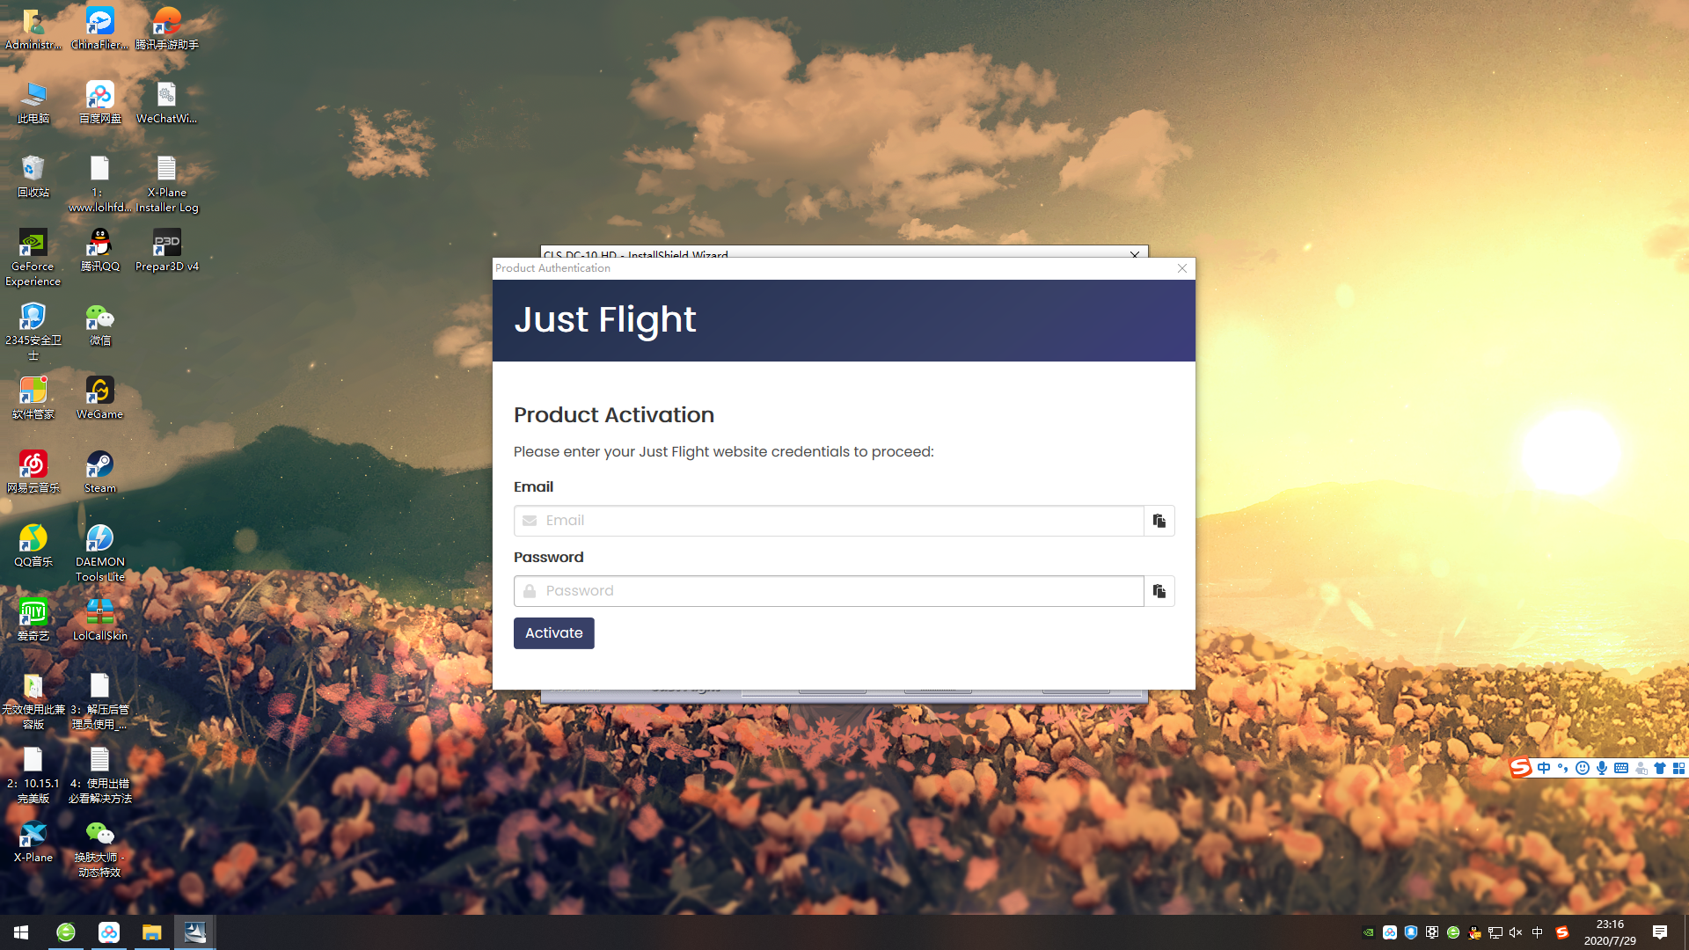Open the clock showing 23:16
The height and width of the screenshot is (950, 1689).
coord(1610,932)
